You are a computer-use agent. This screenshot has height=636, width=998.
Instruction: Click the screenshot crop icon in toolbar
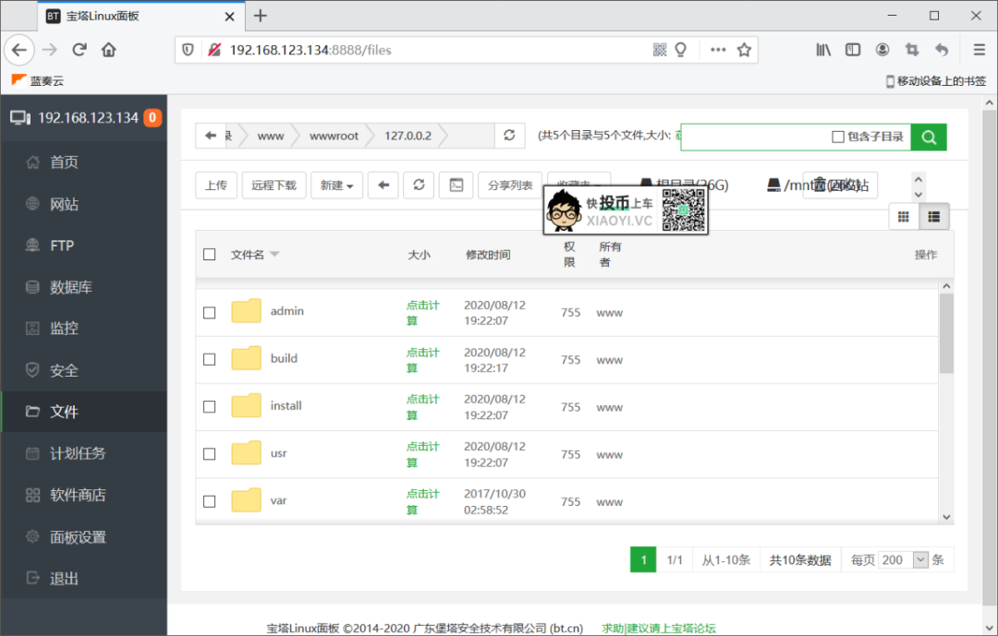click(x=912, y=50)
